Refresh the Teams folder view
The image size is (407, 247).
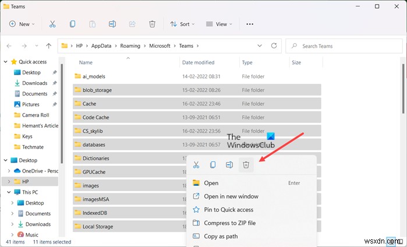coord(274,45)
